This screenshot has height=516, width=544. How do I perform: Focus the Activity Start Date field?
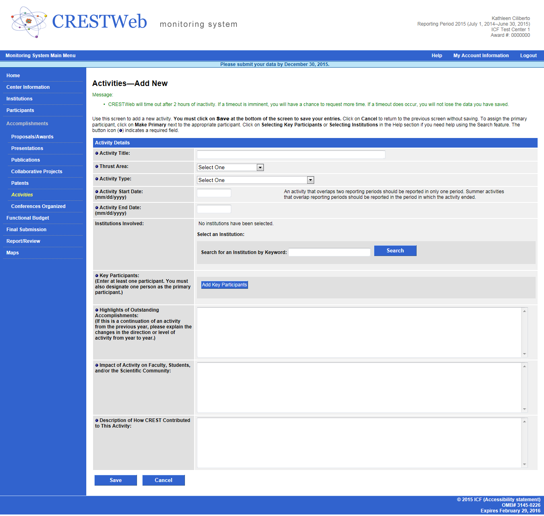point(214,193)
